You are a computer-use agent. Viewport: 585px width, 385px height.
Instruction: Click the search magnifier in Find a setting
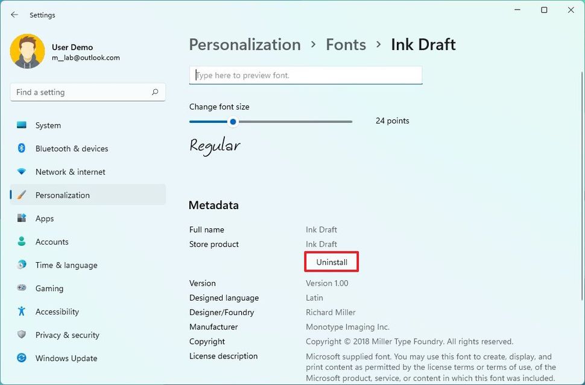(155, 92)
